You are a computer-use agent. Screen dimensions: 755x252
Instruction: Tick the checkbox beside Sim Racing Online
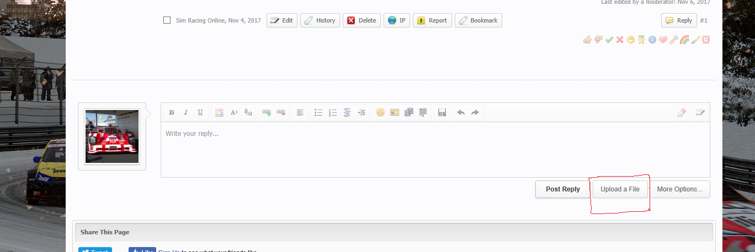pos(167,20)
